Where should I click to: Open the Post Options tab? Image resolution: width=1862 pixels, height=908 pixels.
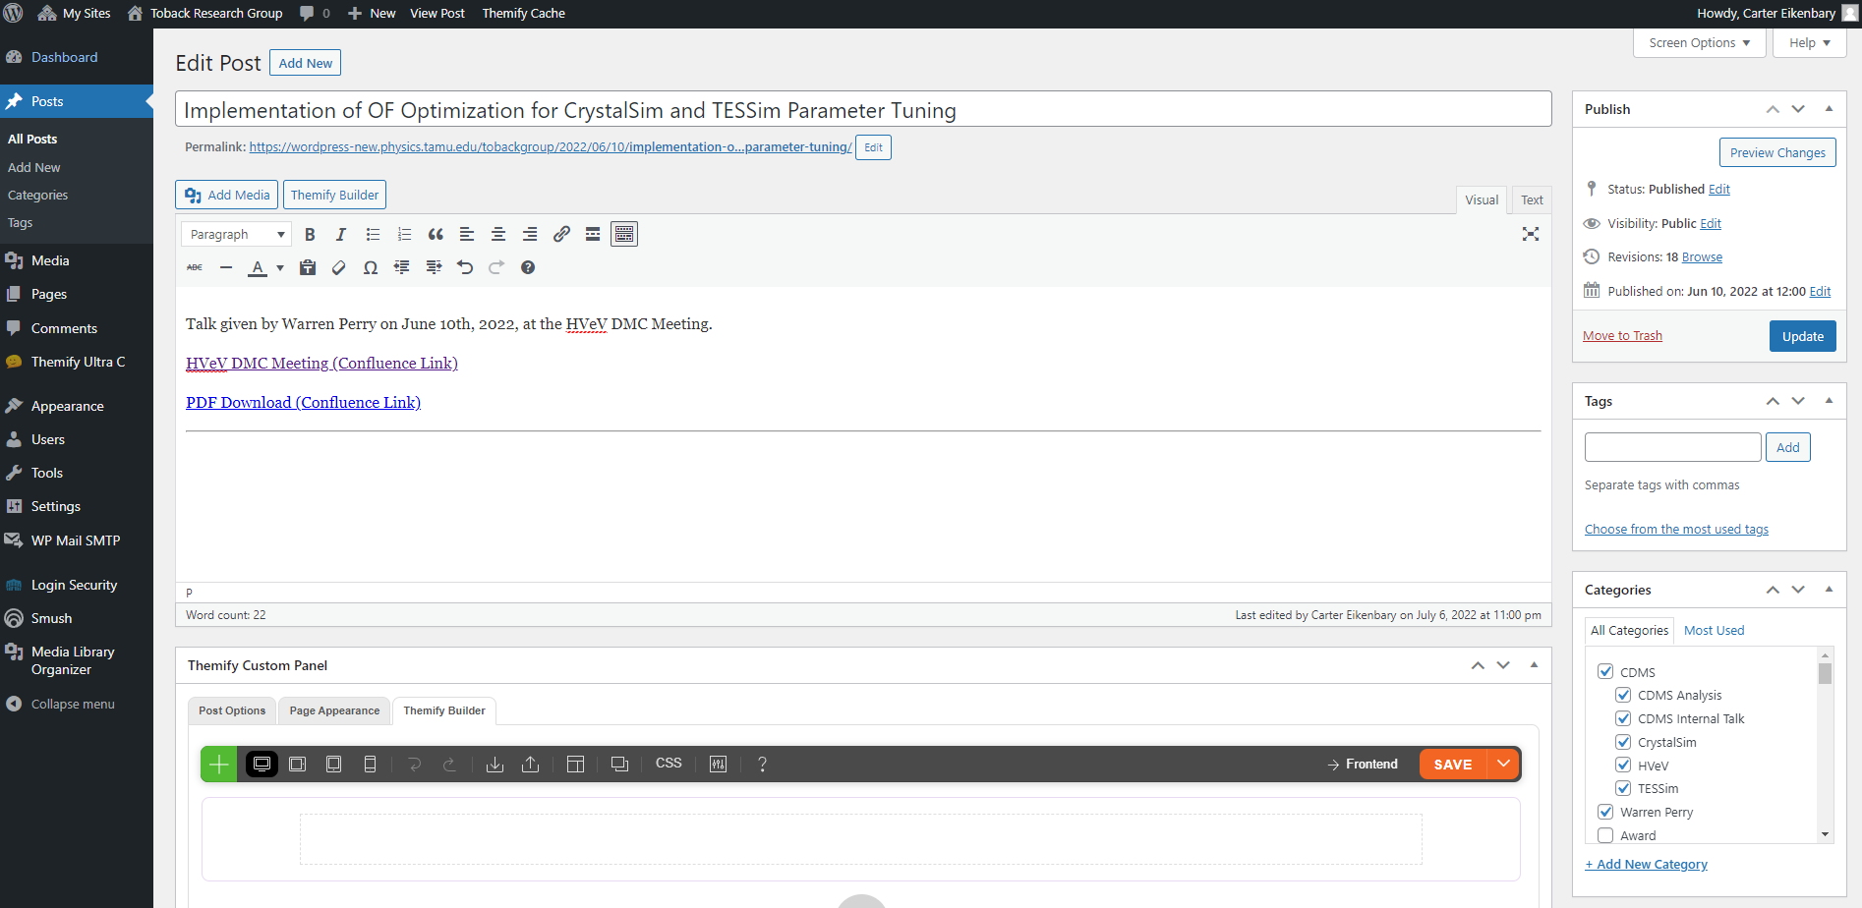pyautogui.click(x=231, y=710)
